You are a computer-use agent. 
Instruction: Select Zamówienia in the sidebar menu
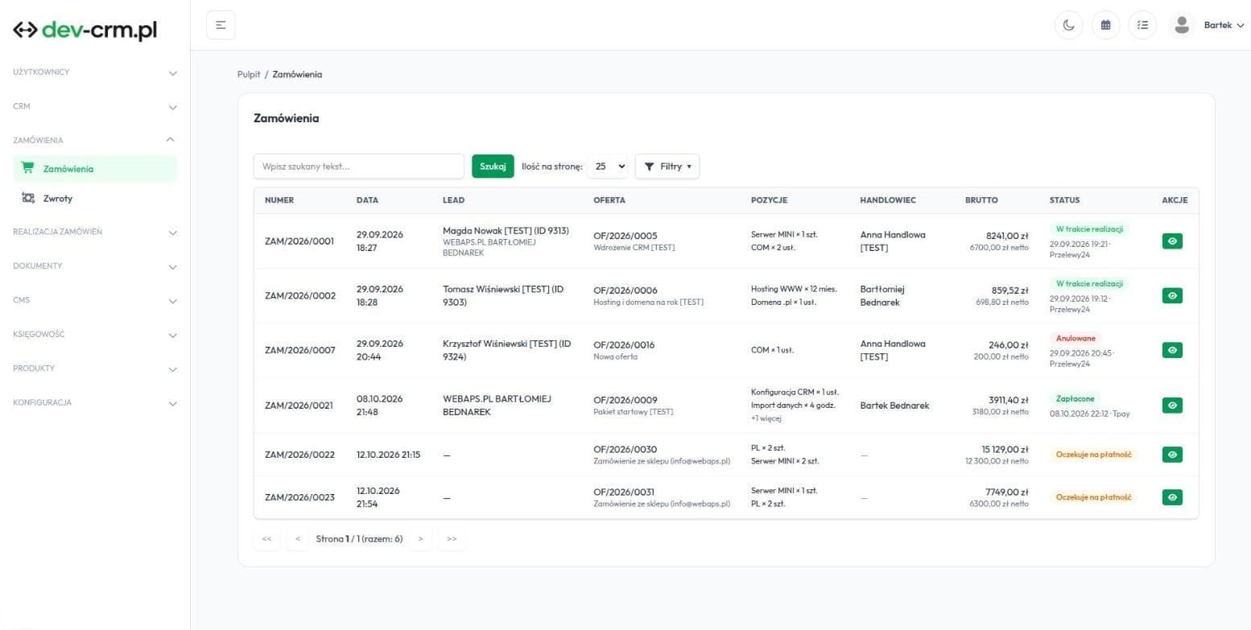click(x=95, y=169)
